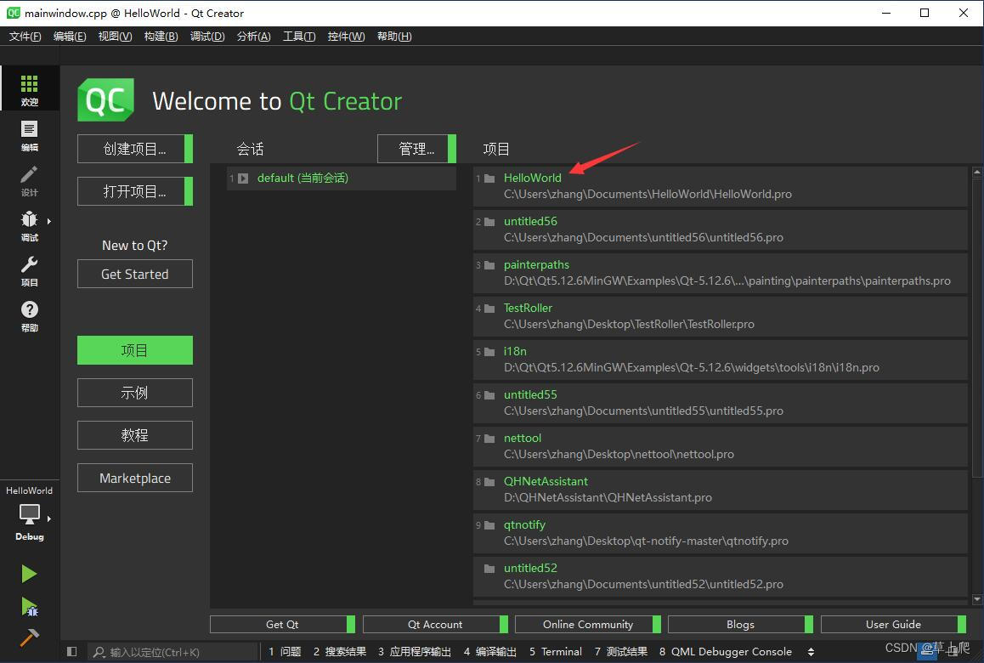
Task: Click the project list scrollbar up arrow
Action: (x=977, y=171)
